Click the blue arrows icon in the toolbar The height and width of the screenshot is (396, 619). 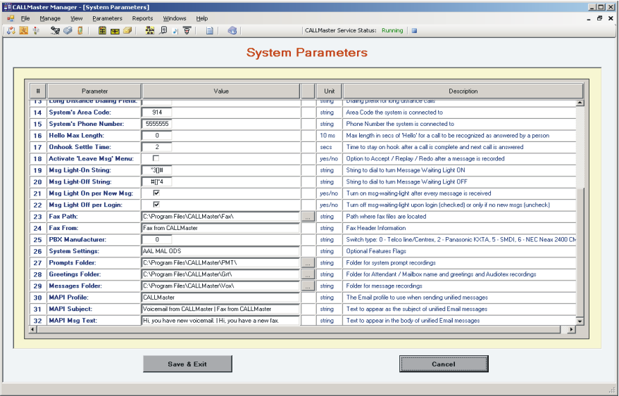[11, 30]
